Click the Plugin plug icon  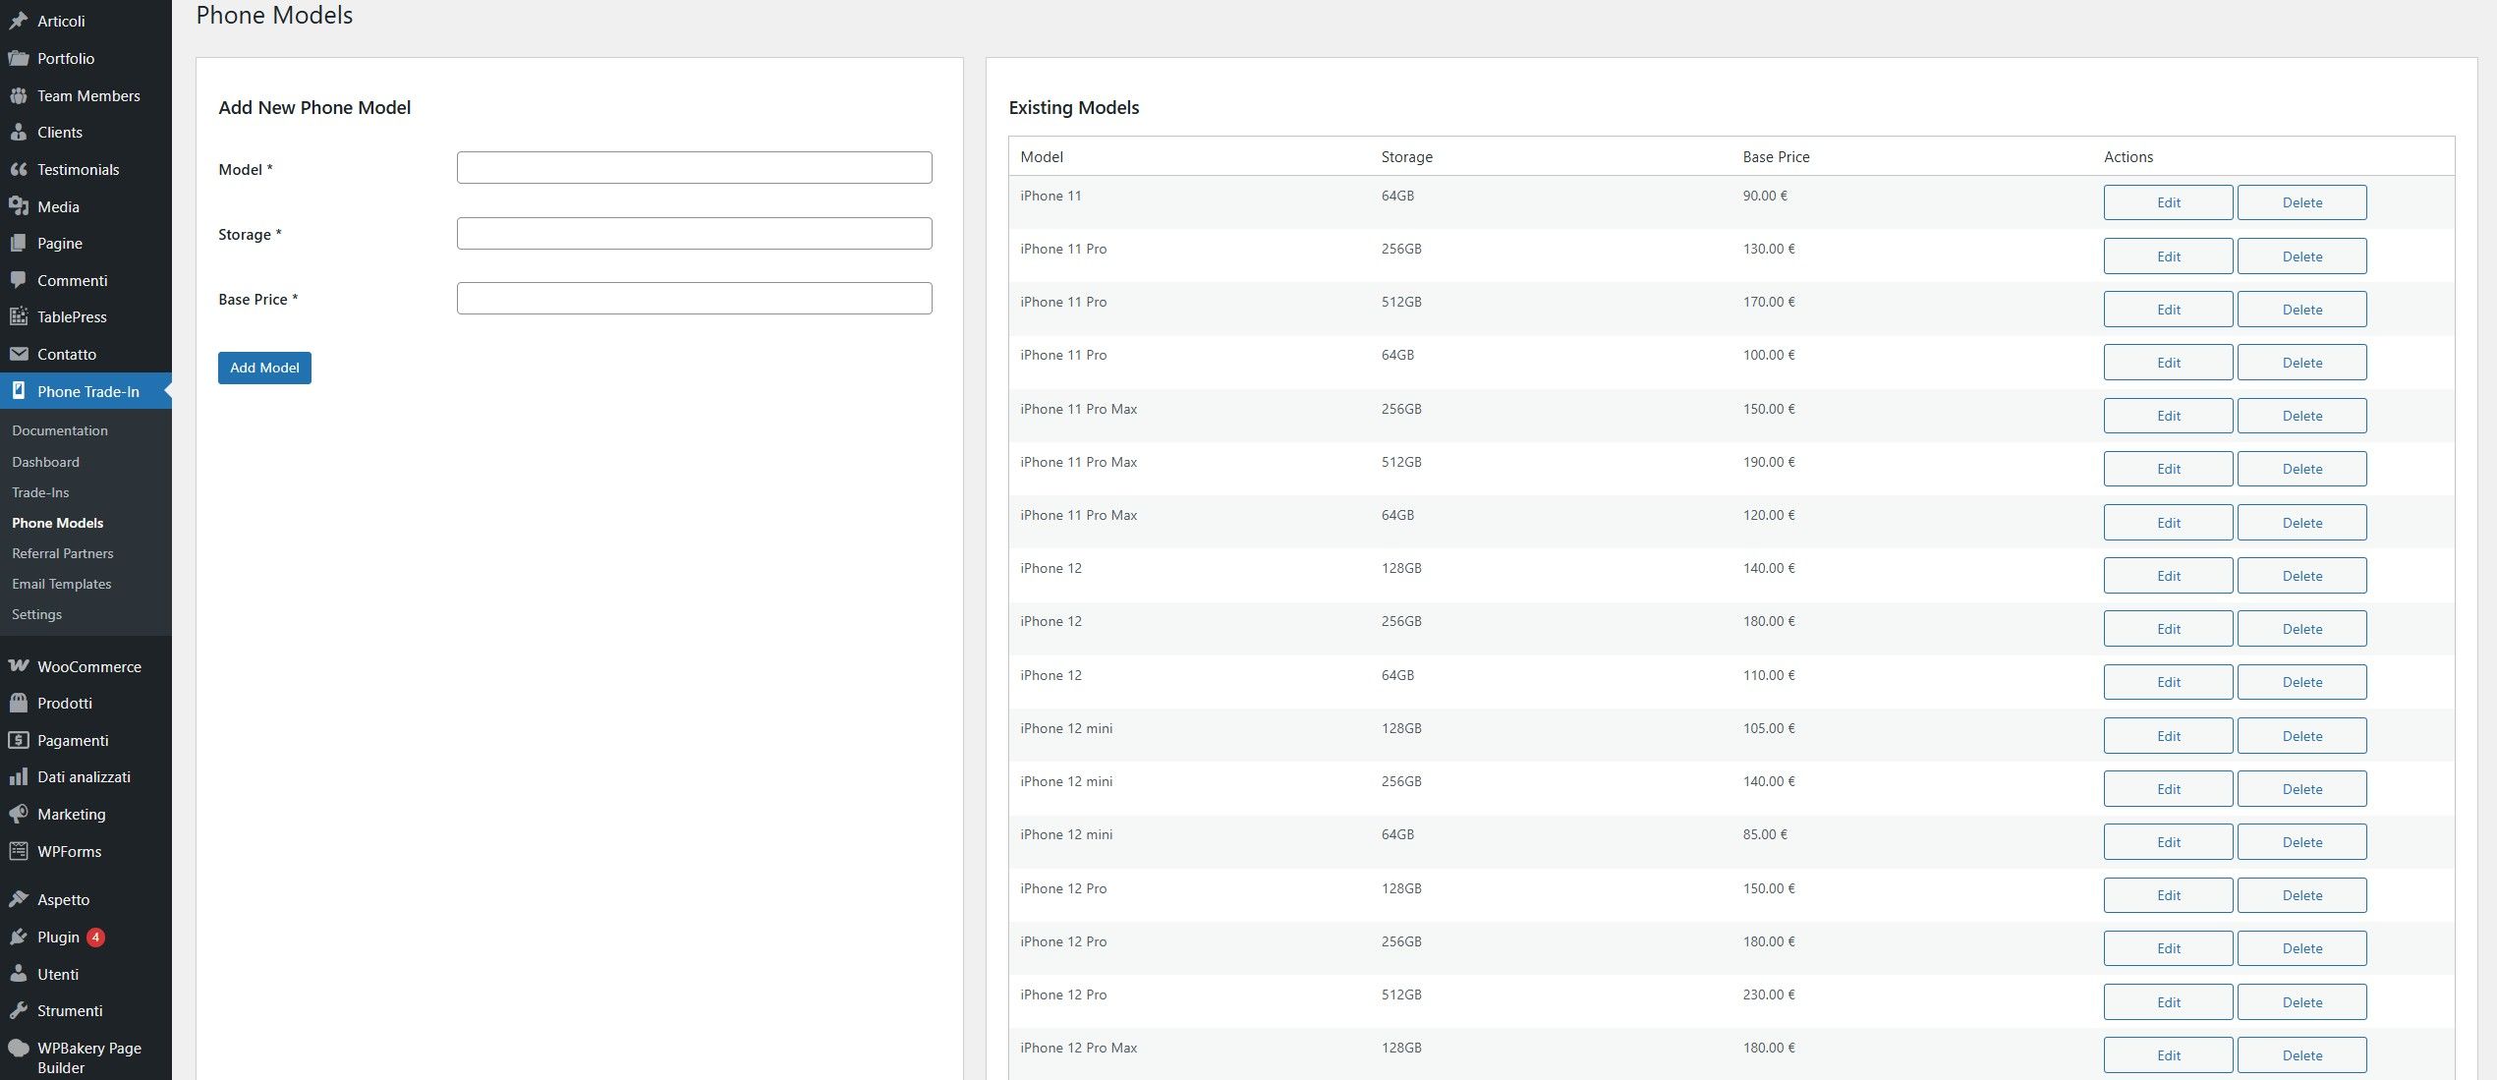click(18, 938)
